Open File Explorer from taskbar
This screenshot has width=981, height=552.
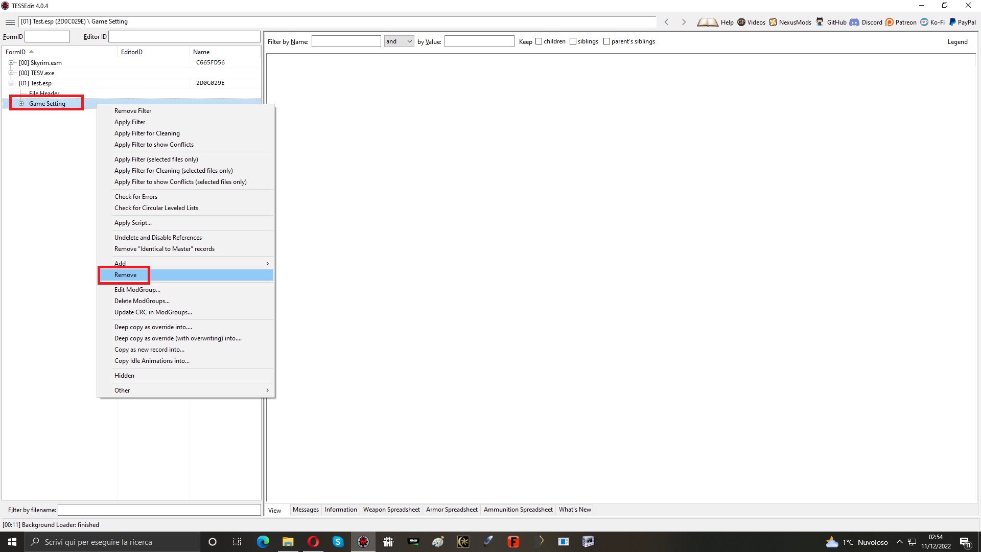coord(288,542)
